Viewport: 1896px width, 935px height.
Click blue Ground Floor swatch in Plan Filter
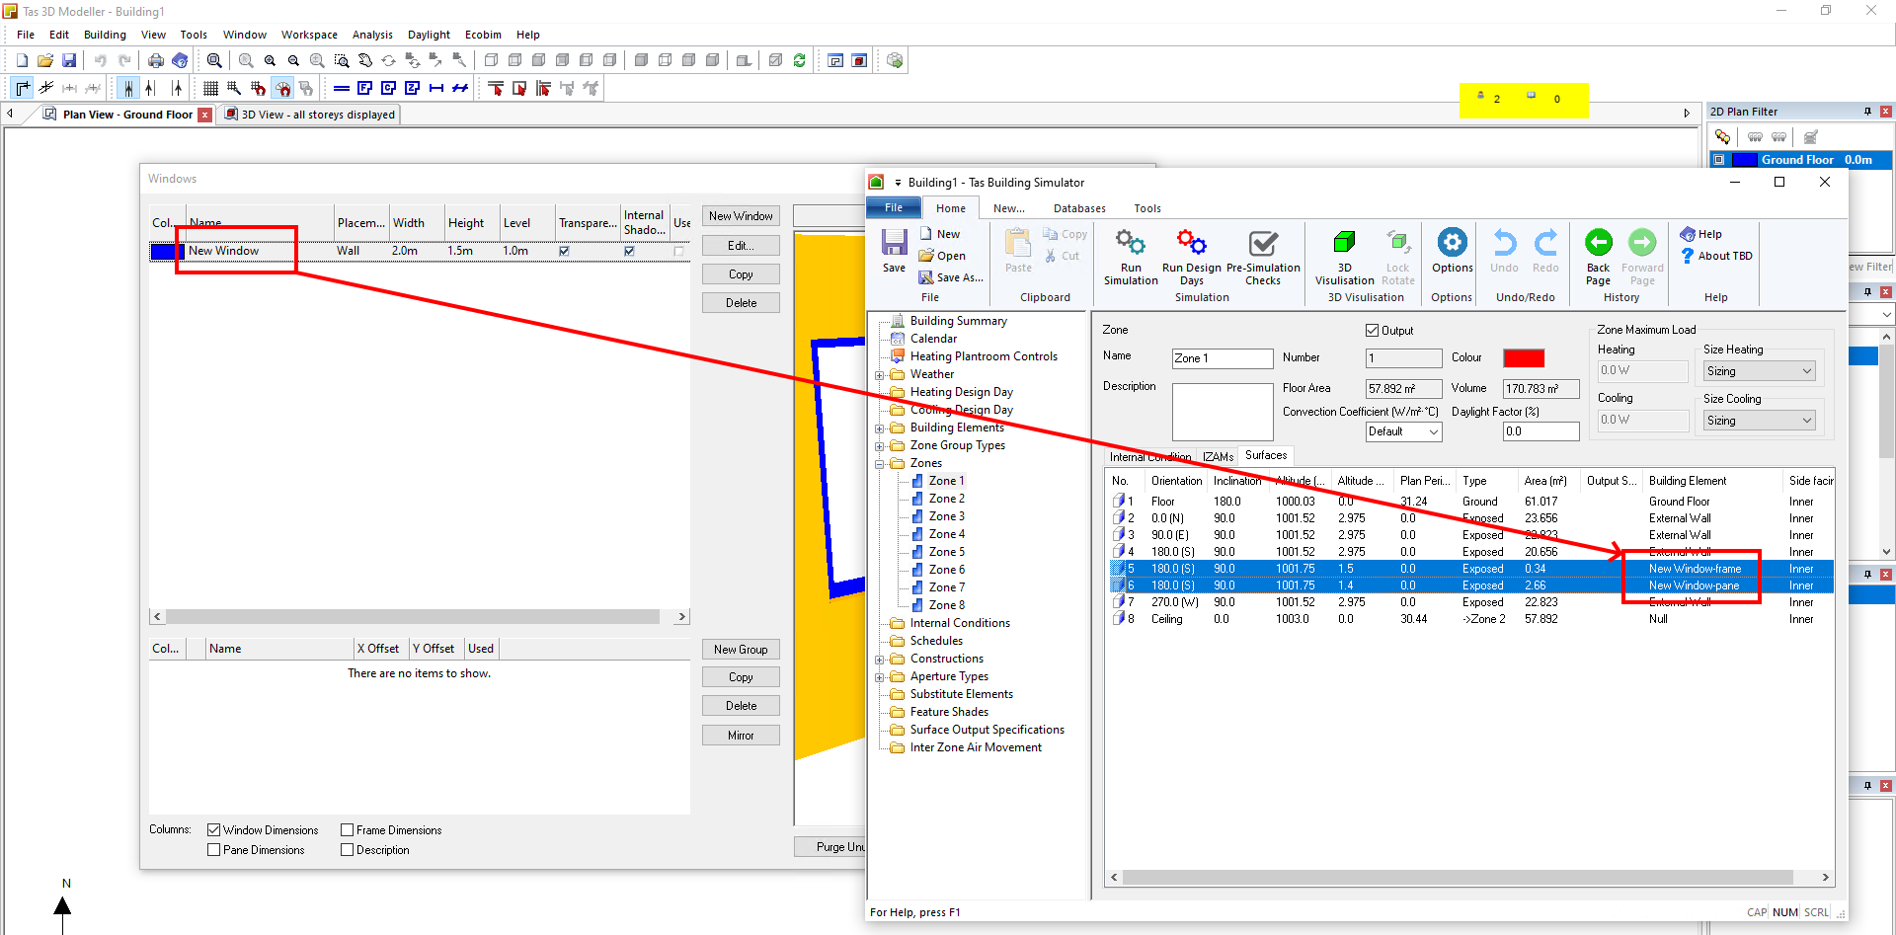1745,160
